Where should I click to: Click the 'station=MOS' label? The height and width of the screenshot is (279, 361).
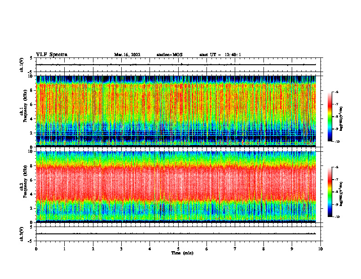[170, 55]
